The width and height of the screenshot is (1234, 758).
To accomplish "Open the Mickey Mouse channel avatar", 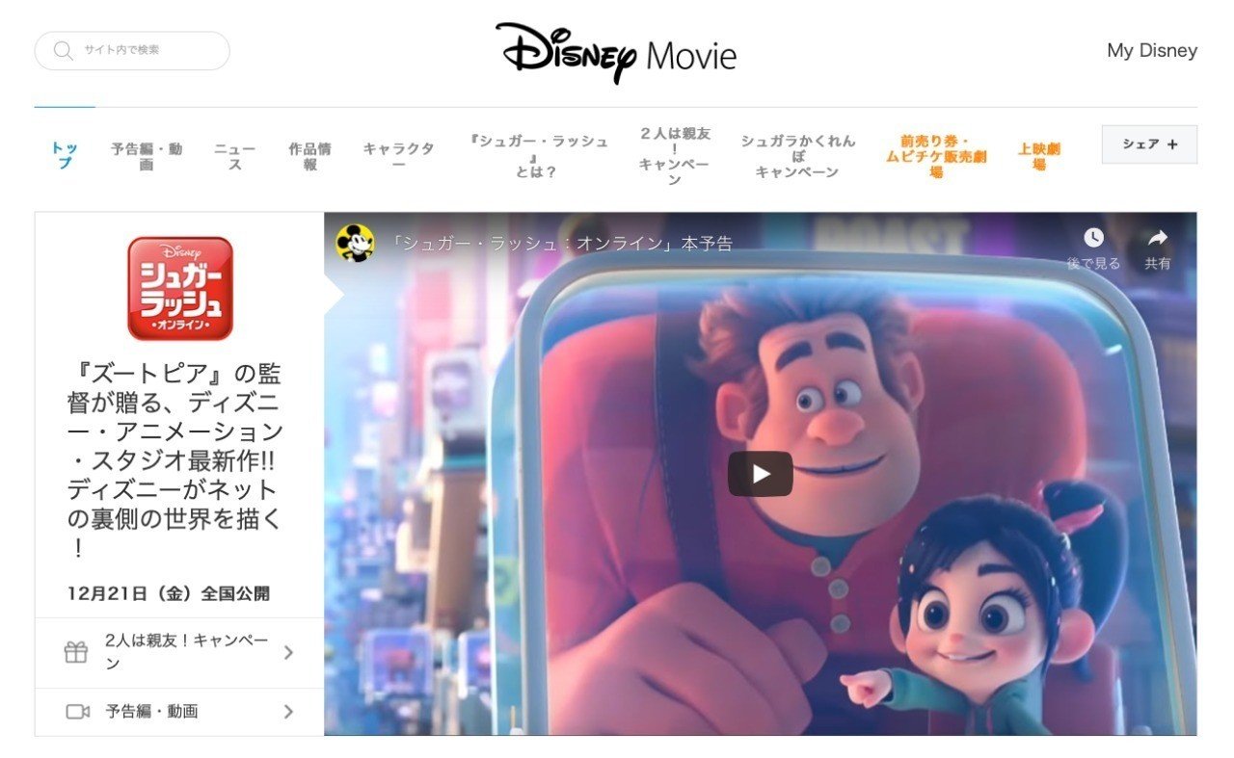I will tap(355, 243).
